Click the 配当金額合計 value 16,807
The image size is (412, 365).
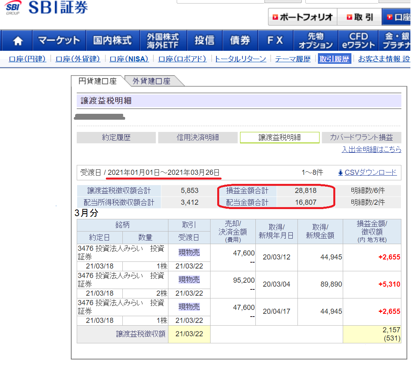(x=306, y=202)
